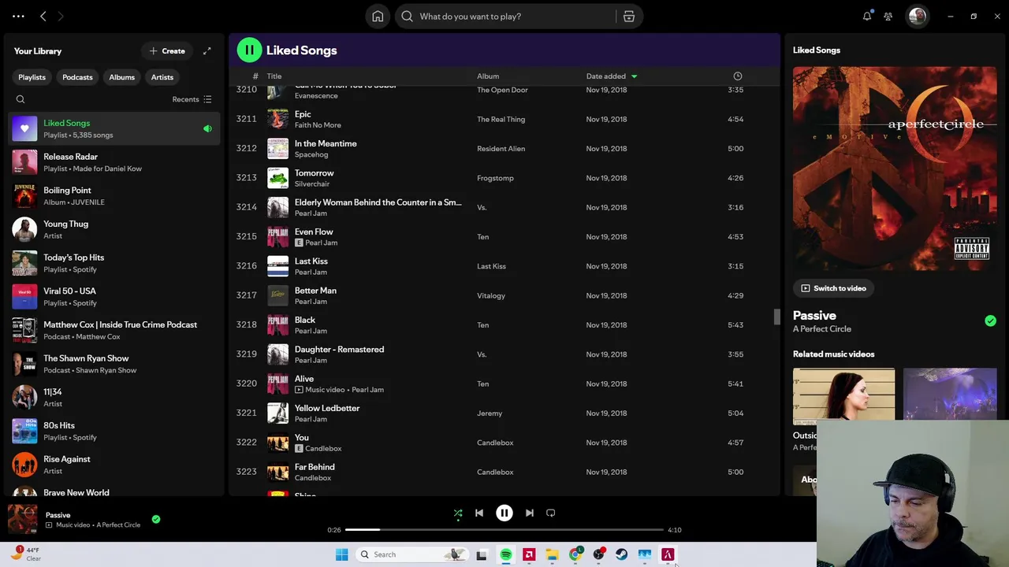This screenshot has height=567, width=1009.
Task: Seek on the playback progress bar
Action: pyautogui.click(x=504, y=530)
